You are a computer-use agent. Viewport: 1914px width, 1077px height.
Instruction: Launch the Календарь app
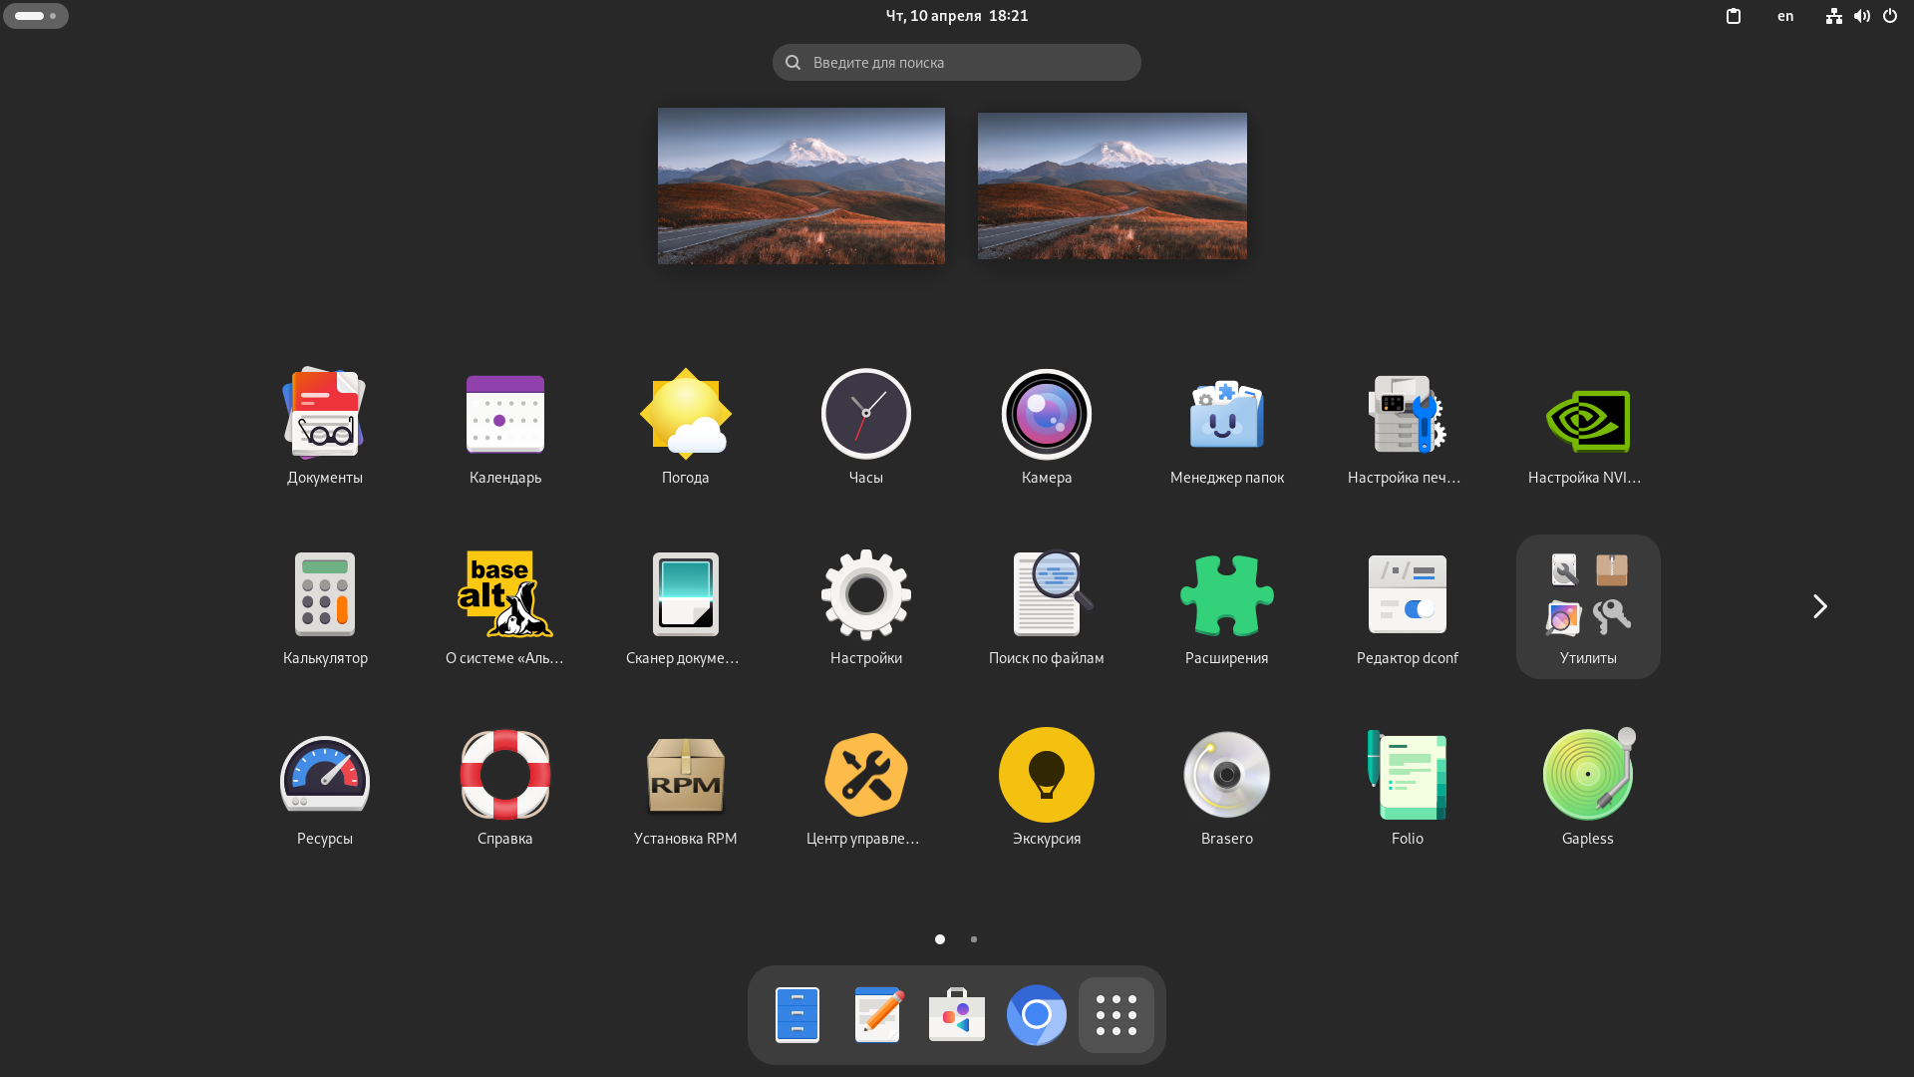[505, 426]
